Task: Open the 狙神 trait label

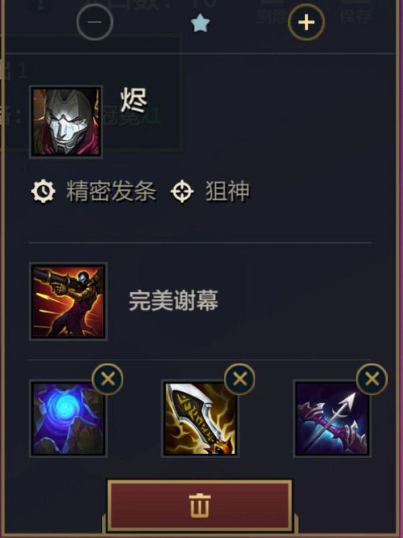Action: (x=228, y=191)
